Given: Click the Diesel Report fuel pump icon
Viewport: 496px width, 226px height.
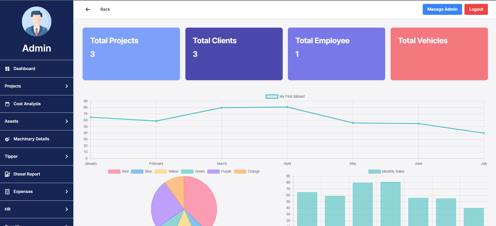Looking at the screenshot, I should 7,174.
